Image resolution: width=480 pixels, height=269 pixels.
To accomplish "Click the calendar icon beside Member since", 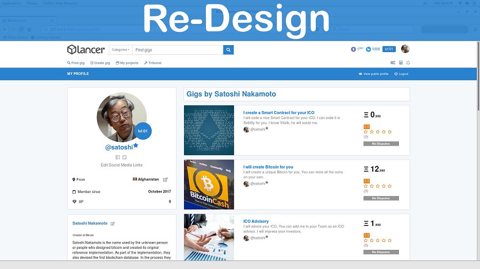I will [x=74, y=192].
